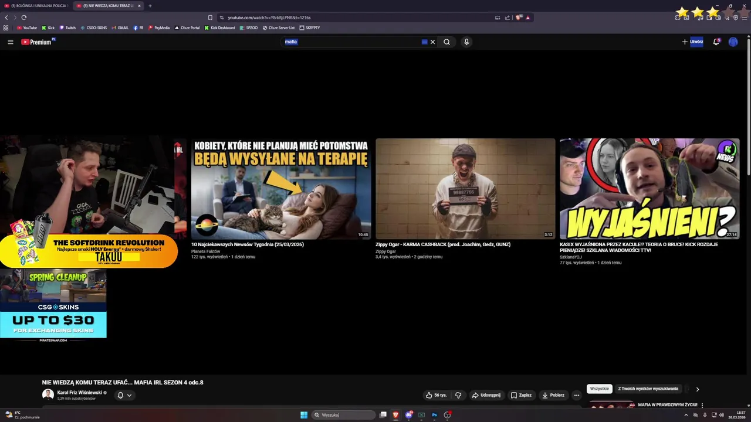Open the Twitch bookmark
Viewport: 751px width, 422px height.
(67, 28)
